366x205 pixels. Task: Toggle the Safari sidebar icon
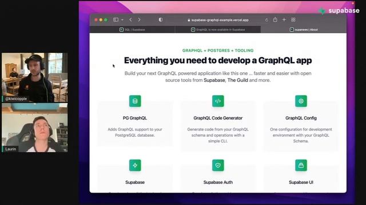point(116,20)
